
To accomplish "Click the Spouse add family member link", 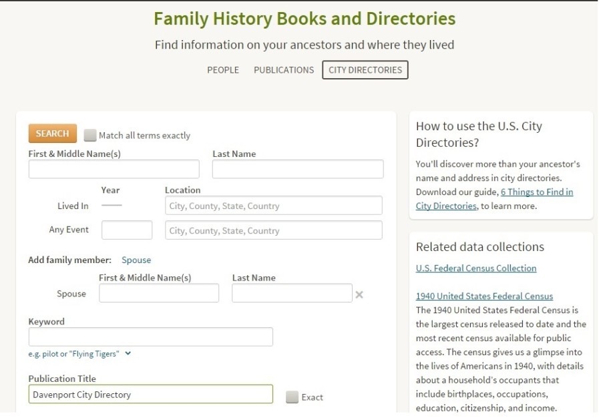I will [x=136, y=260].
